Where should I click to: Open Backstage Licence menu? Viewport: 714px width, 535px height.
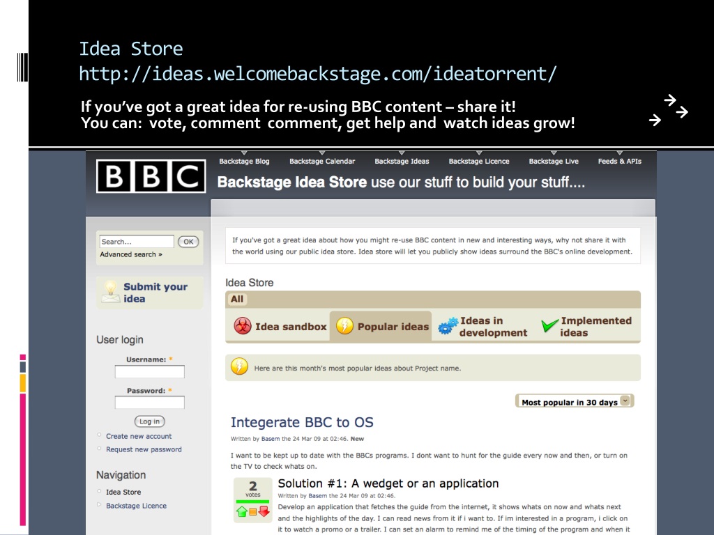[x=479, y=161]
